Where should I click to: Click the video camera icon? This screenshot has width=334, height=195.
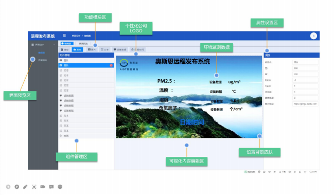click(x=43, y=187)
